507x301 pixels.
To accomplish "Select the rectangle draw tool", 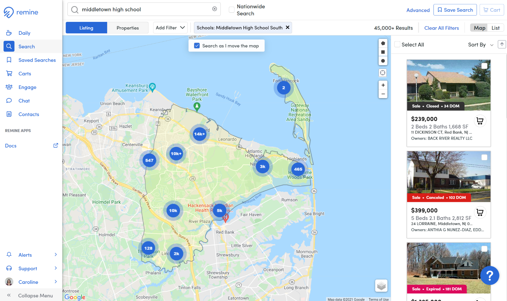I will click(x=383, y=52).
